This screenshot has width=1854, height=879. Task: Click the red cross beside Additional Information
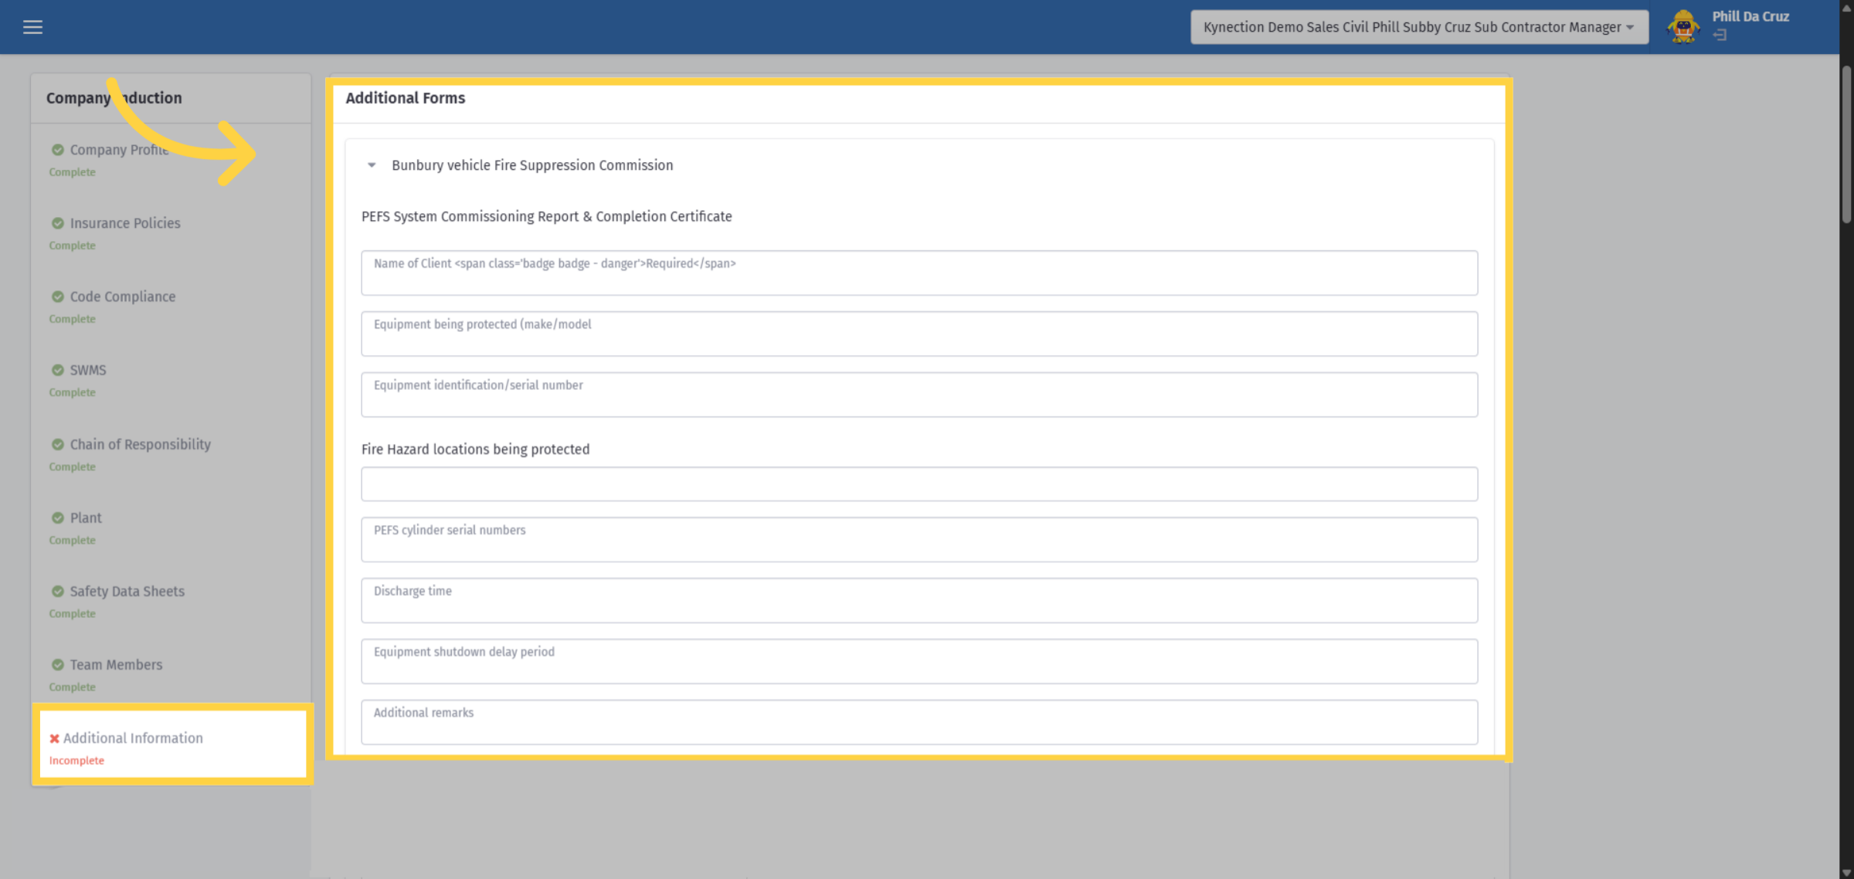[x=54, y=738]
